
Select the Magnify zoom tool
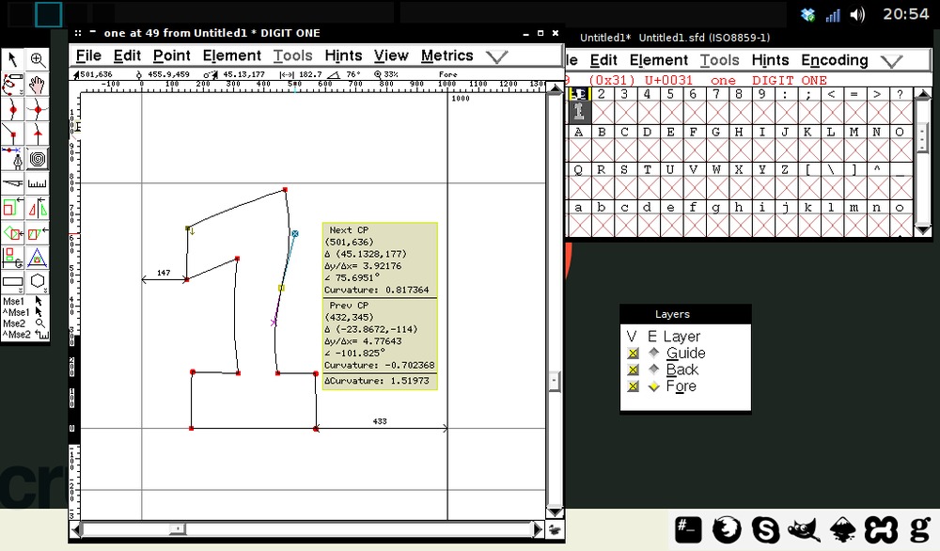click(38, 59)
